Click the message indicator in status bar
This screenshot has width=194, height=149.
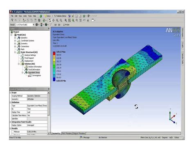coord(85,138)
